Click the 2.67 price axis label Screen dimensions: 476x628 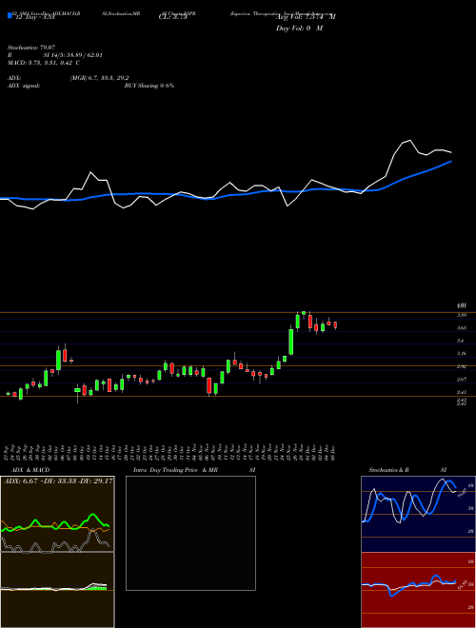click(461, 380)
